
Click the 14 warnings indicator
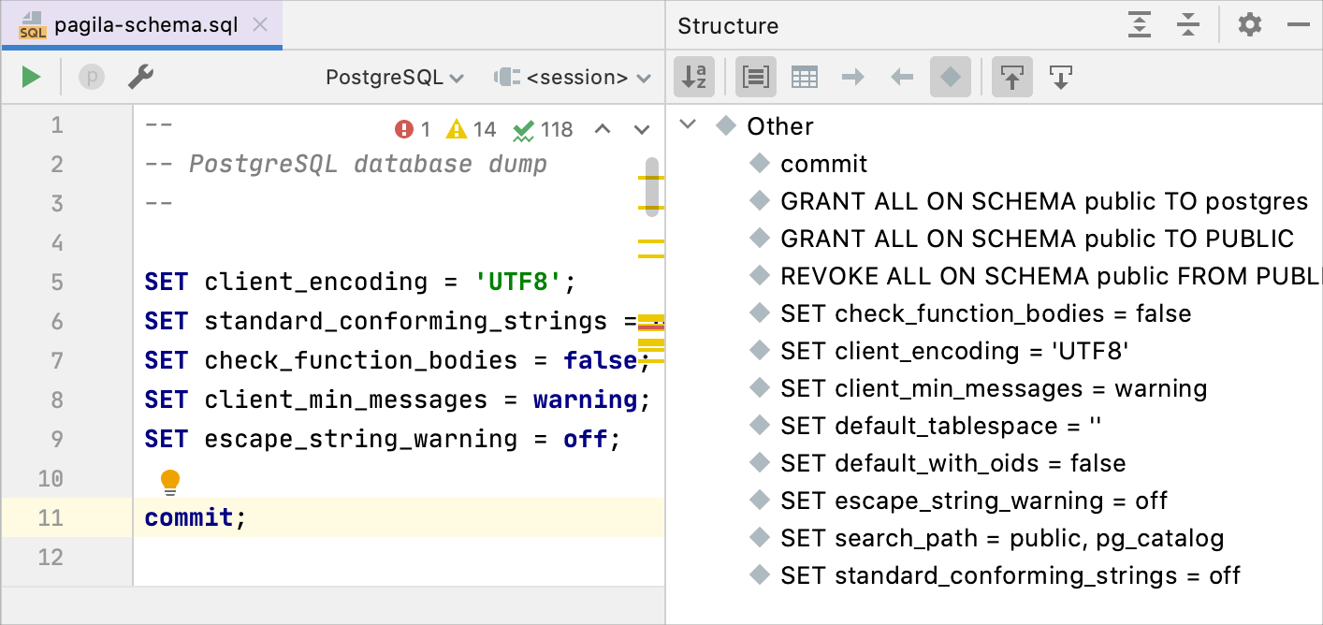(472, 129)
